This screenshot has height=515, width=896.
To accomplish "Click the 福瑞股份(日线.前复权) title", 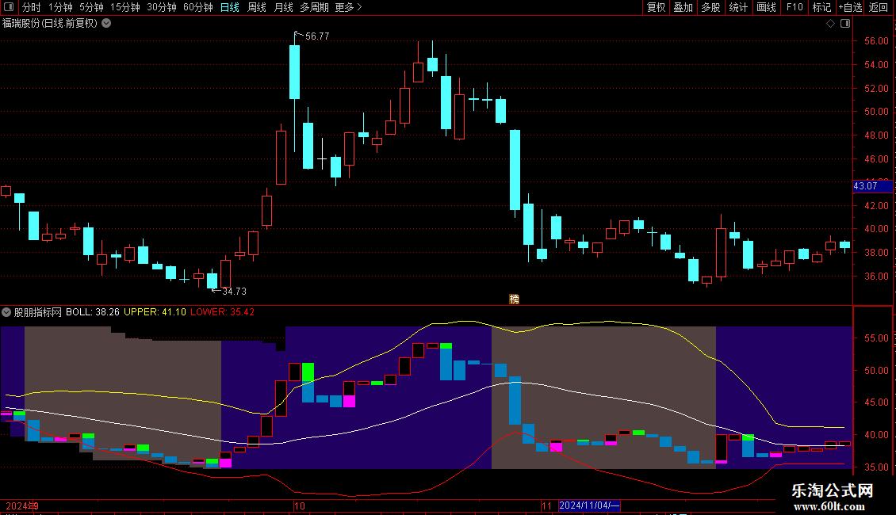I will coord(50,24).
